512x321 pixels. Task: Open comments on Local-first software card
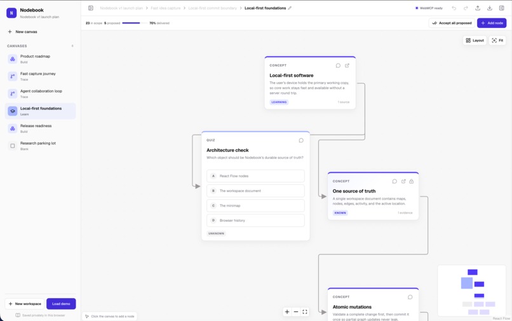[x=338, y=65]
